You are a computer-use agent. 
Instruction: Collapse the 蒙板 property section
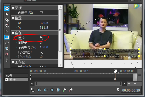(13, 8)
